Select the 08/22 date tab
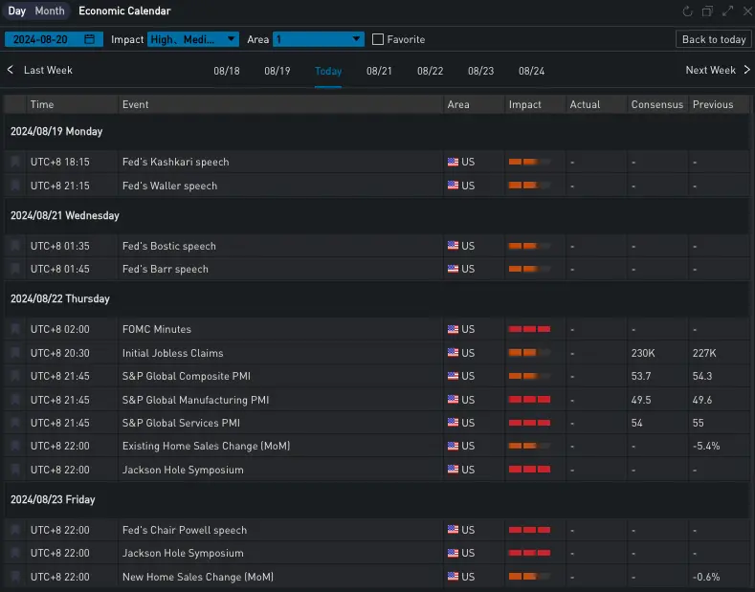Screen dimensions: 755x592 point(430,71)
